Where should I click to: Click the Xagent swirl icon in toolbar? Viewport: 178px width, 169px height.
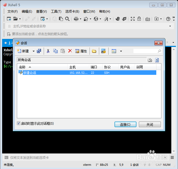tap(118, 19)
